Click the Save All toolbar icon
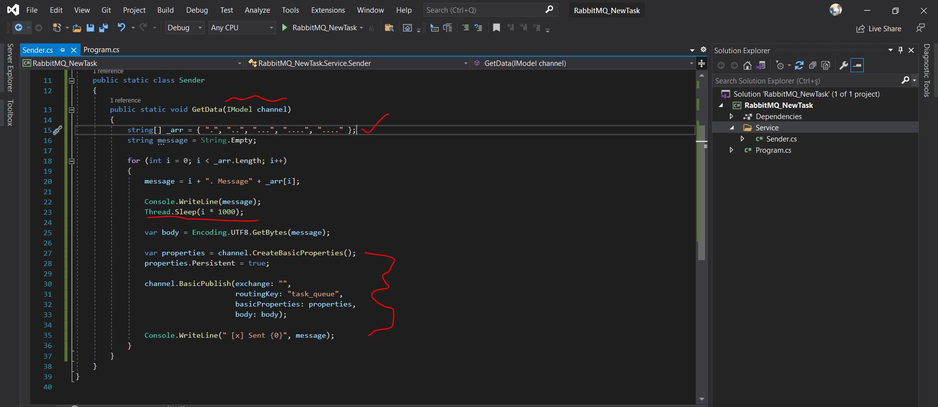938x407 pixels. tap(103, 28)
